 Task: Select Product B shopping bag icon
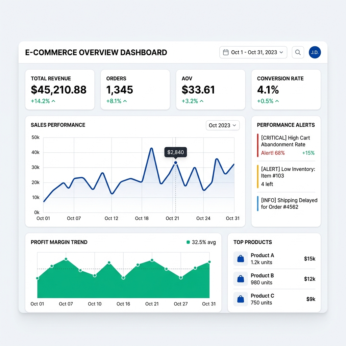coord(241,279)
